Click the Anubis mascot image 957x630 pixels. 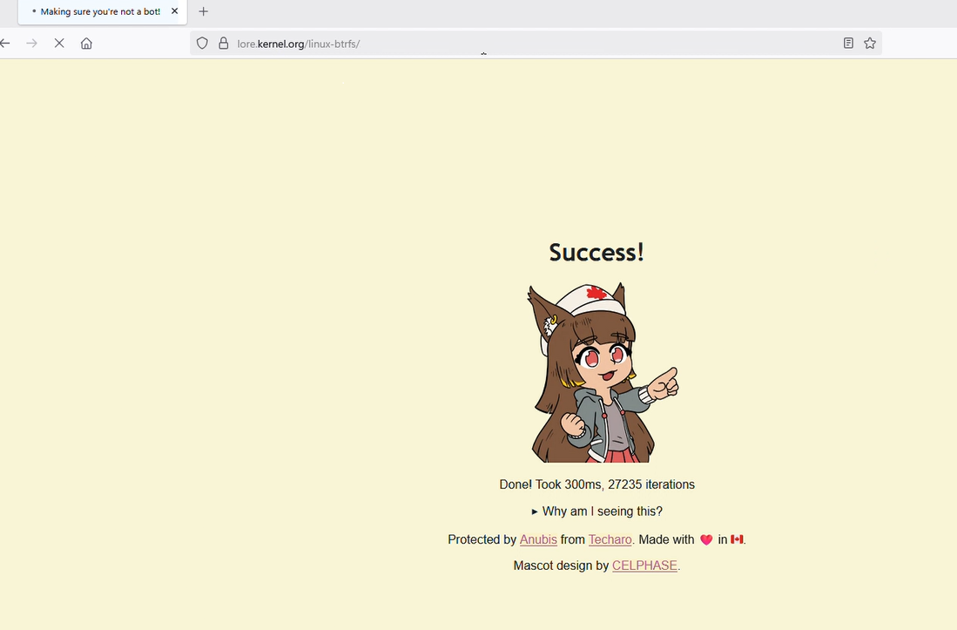point(603,372)
